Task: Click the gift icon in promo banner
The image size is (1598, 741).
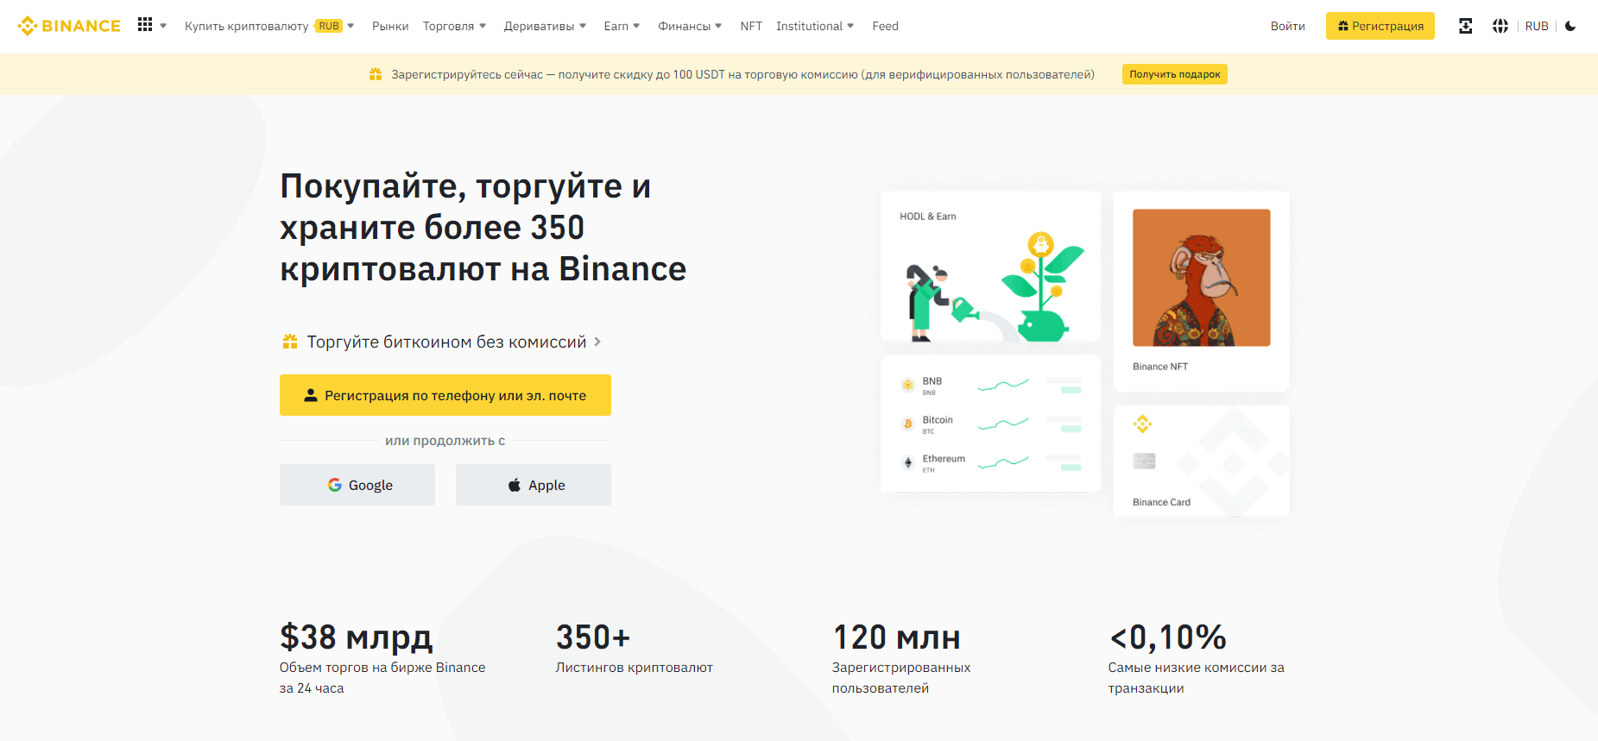Action: (x=376, y=74)
